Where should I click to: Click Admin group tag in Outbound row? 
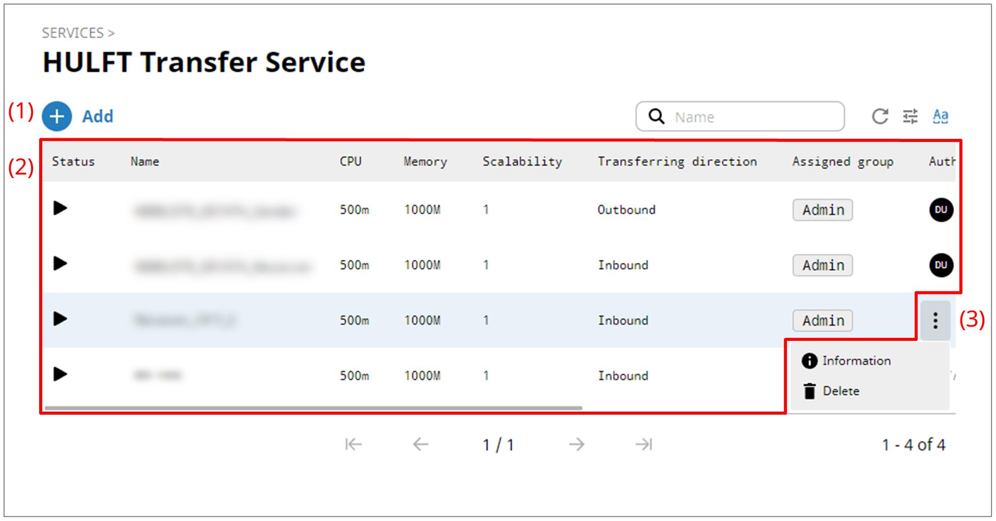click(x=823, y=210)
